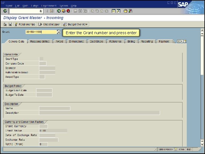
Task: Click the Print icon
Action: point(75,11)
